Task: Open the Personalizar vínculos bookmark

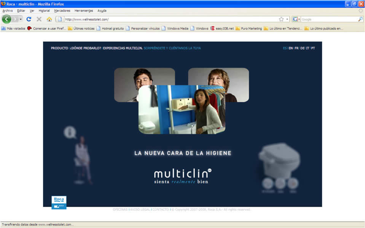Action: (143, 28)
